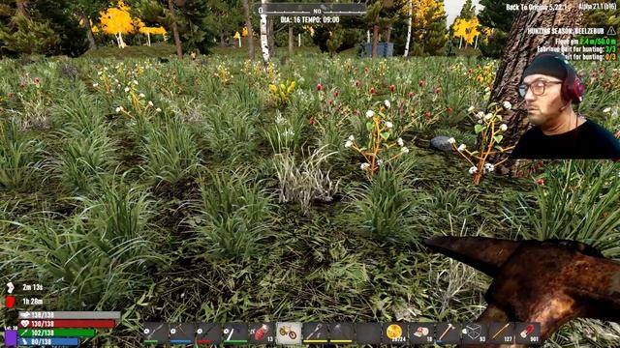Click the quest distance '2.4 m/50.0 m' text
This screenshot has width=620, height=348.
pos(598,41)
